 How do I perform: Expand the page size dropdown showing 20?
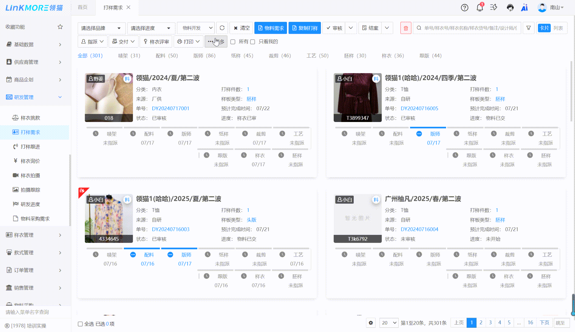pos(389,323)
